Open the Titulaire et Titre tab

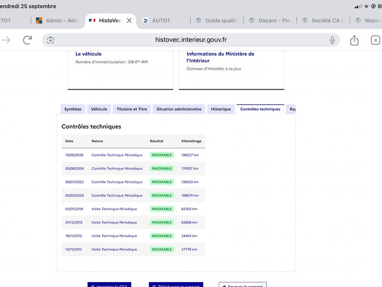tap(132, 109)
